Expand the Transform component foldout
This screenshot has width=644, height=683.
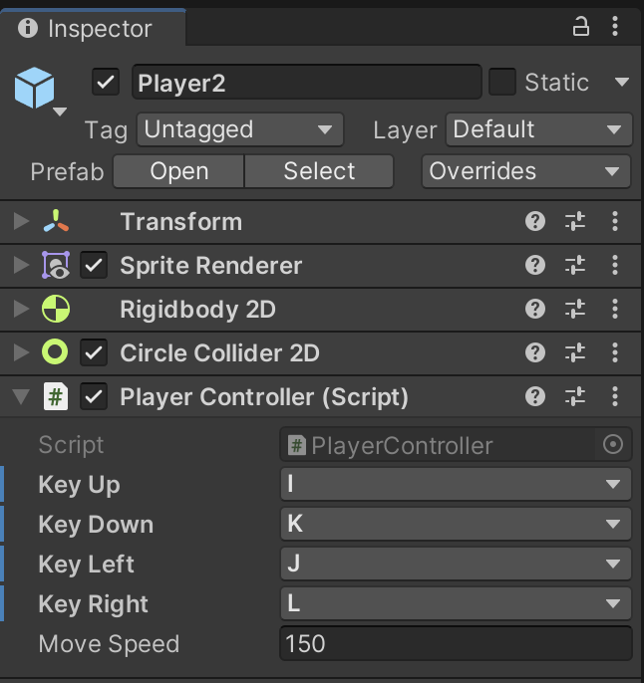pyautogui.click(x=21, y=222)
